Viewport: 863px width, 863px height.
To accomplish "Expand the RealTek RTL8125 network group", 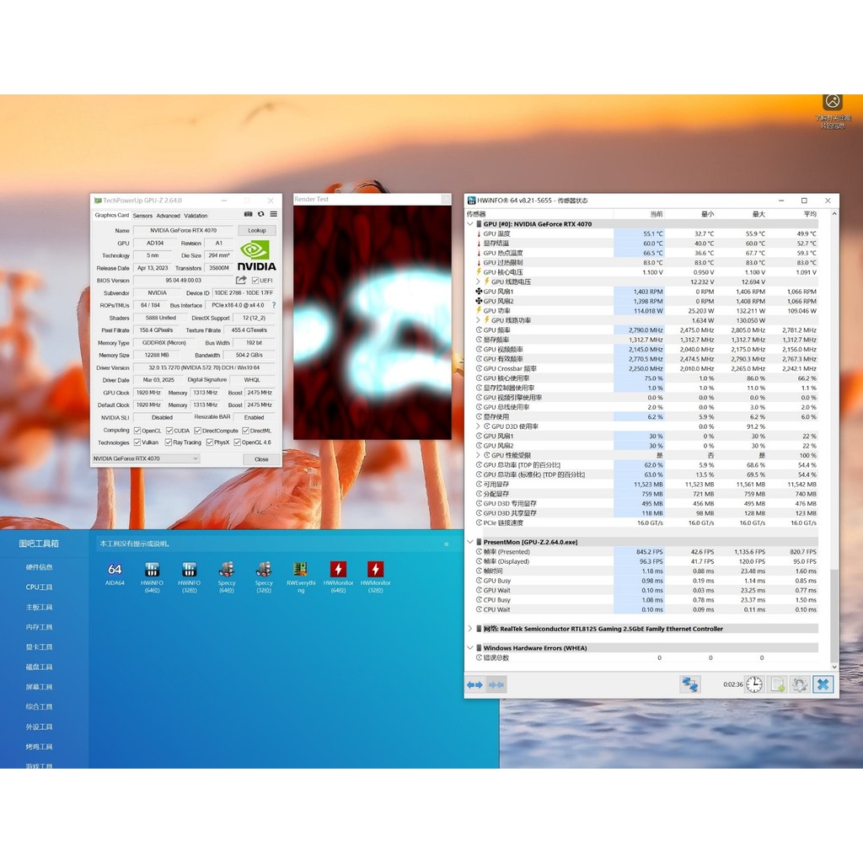I will tap(470, 629).
